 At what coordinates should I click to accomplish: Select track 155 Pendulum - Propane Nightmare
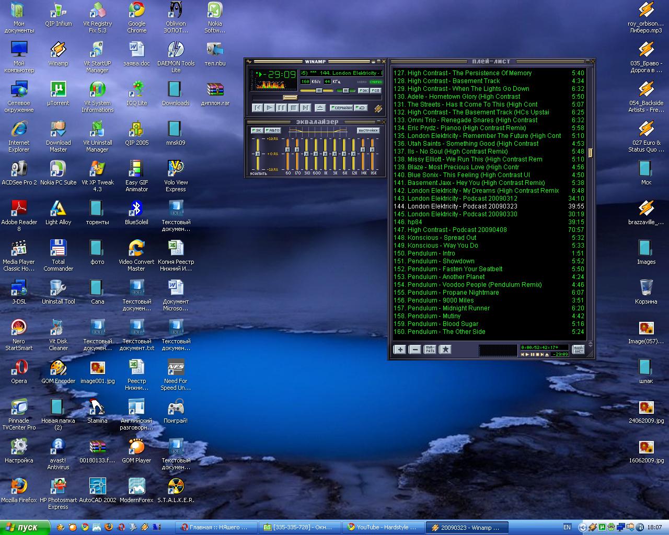point(489,293)
